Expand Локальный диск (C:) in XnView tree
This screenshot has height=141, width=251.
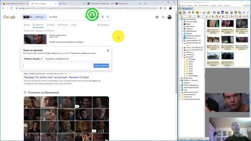coord(182,40)
